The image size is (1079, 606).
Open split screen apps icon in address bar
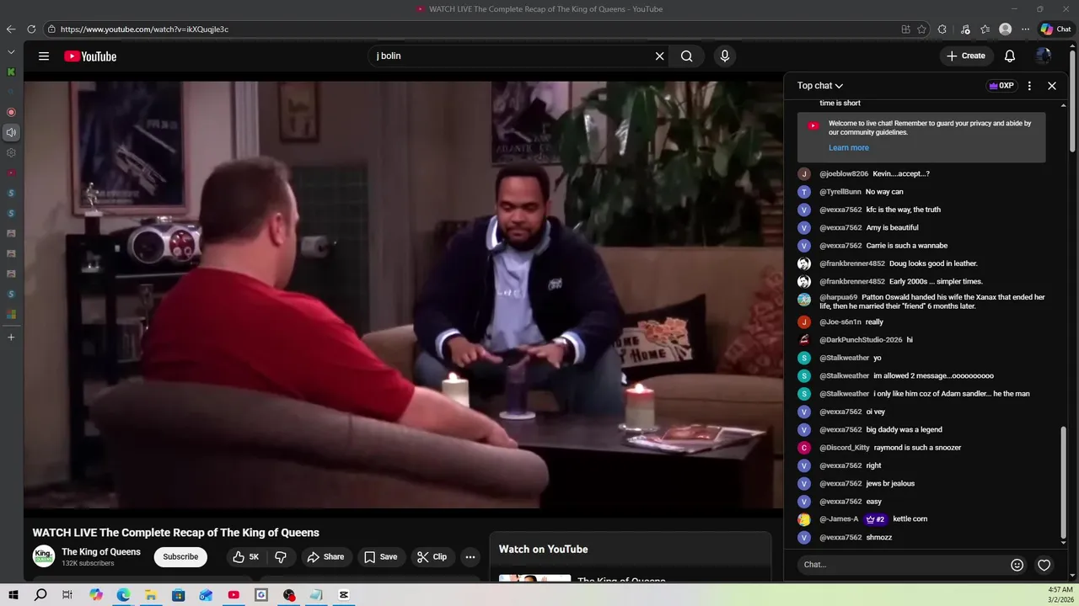(x=906, y=29)
